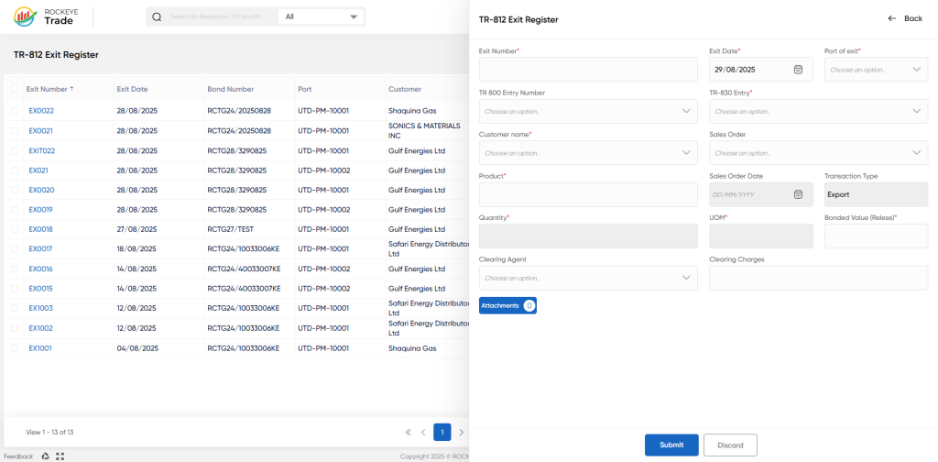Click the search requisition text box
The width and height of the screenshot is (938, 462).
216,16
